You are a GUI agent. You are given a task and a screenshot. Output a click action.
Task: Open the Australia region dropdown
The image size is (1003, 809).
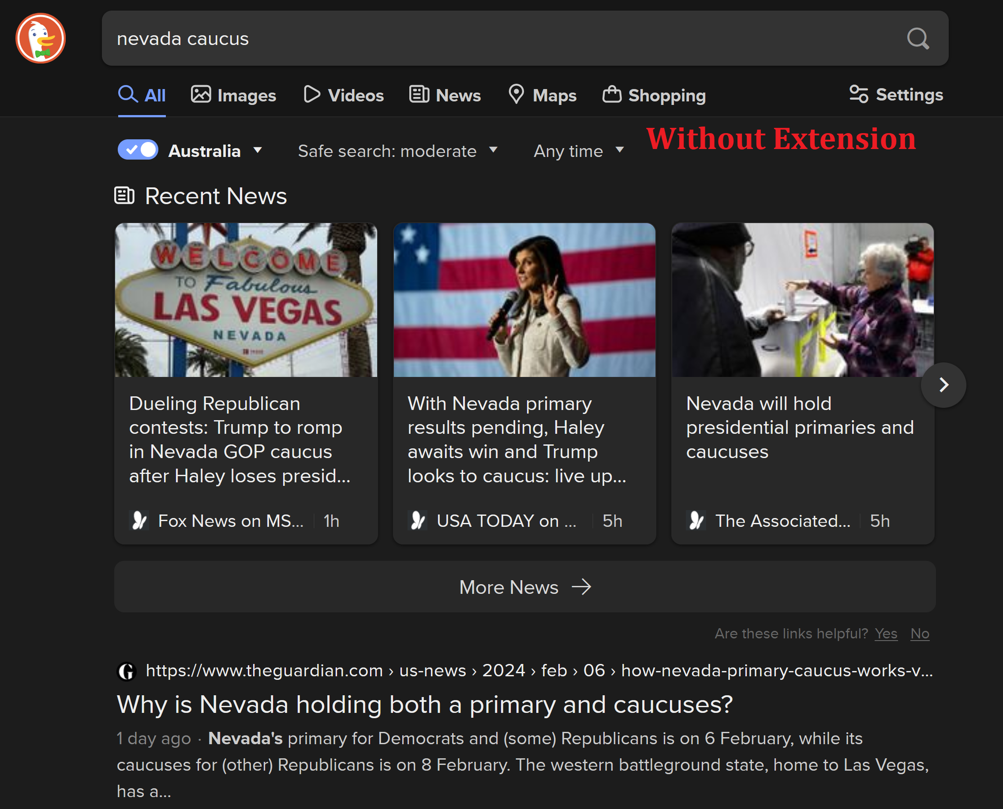pos(216,151)
